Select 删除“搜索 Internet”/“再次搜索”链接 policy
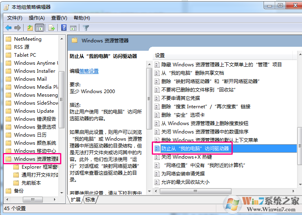302x215 pixels. tap(206, 106)
